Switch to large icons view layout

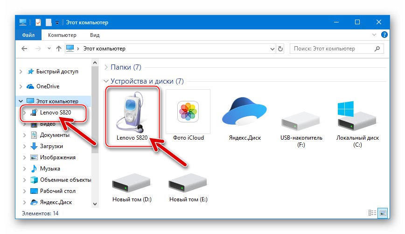click(383, 213)
